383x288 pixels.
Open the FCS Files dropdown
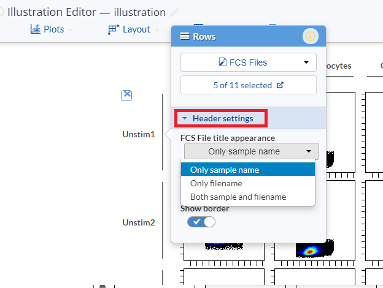(248, 62)
